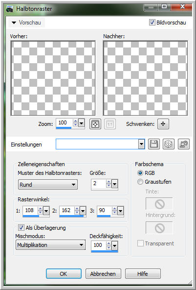This screenshot has width=196, height=290.
Task: Click the randomize parameters dice icon
Action: [x=169, y=144]
